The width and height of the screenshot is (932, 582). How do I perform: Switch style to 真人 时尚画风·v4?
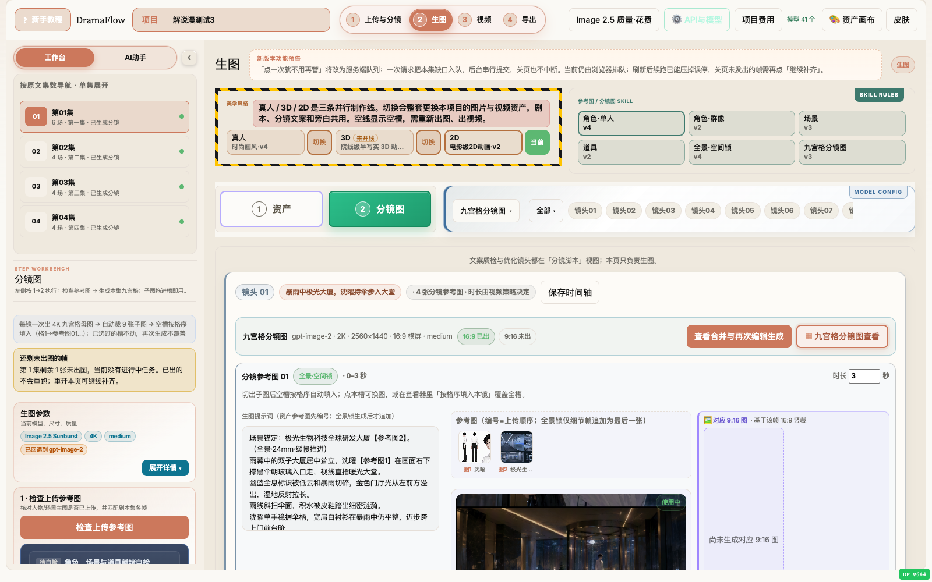coord(266,142)
